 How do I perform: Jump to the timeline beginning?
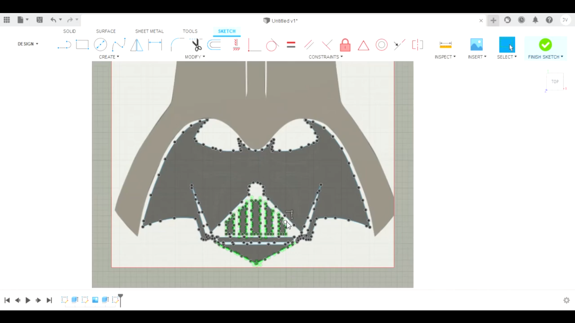pyautogui.click(x=7, y=300)
